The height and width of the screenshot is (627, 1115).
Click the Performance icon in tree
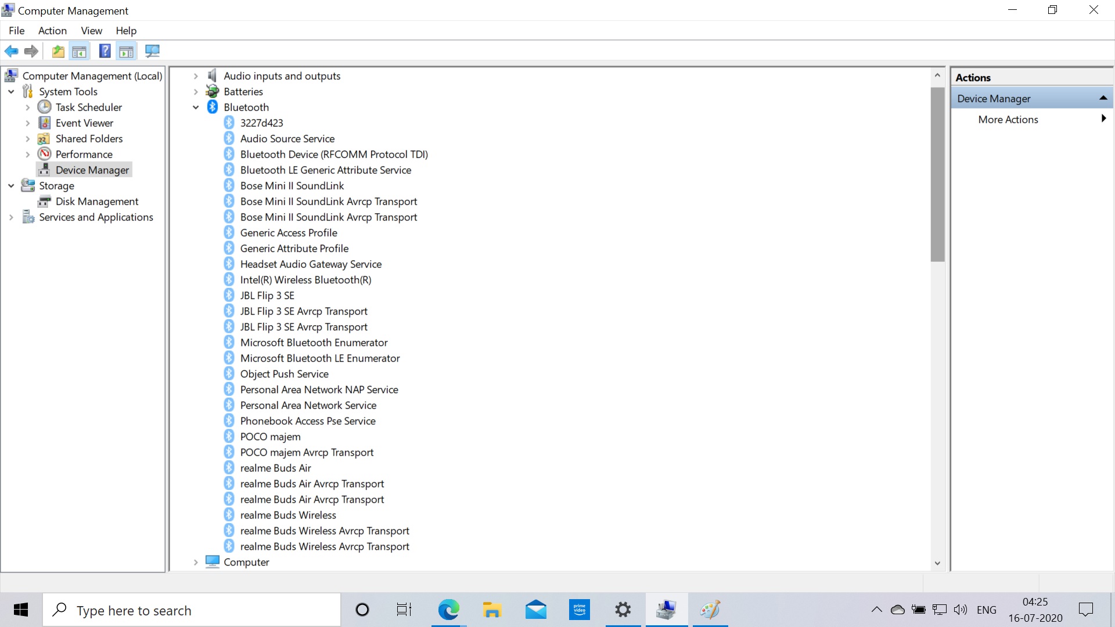pos(45,154)
